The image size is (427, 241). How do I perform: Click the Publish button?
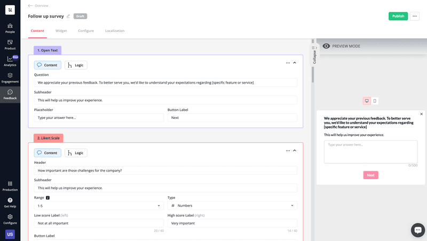(398, 17)
